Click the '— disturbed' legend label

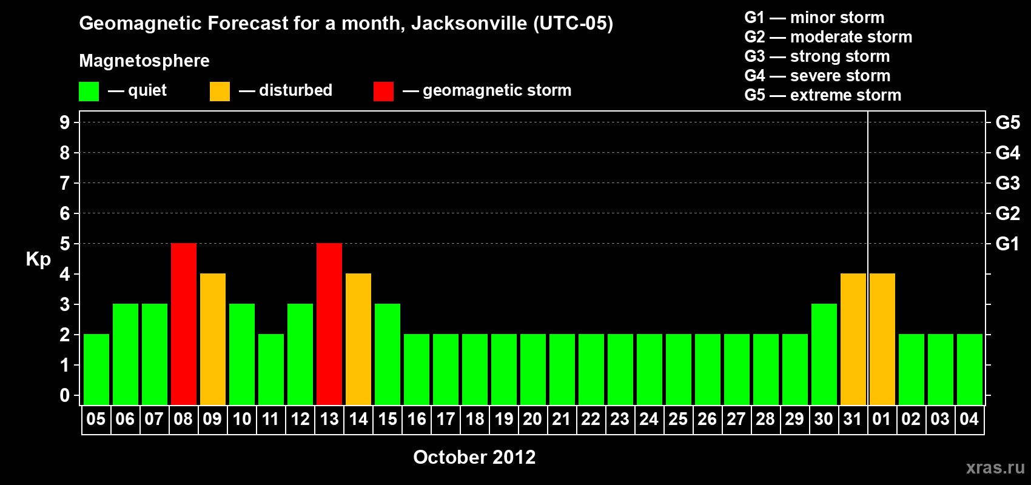[x=286, y=90]
